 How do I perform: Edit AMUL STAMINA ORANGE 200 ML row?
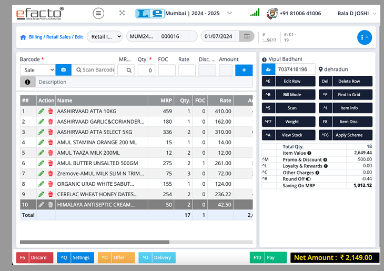[x=41, y=143]
